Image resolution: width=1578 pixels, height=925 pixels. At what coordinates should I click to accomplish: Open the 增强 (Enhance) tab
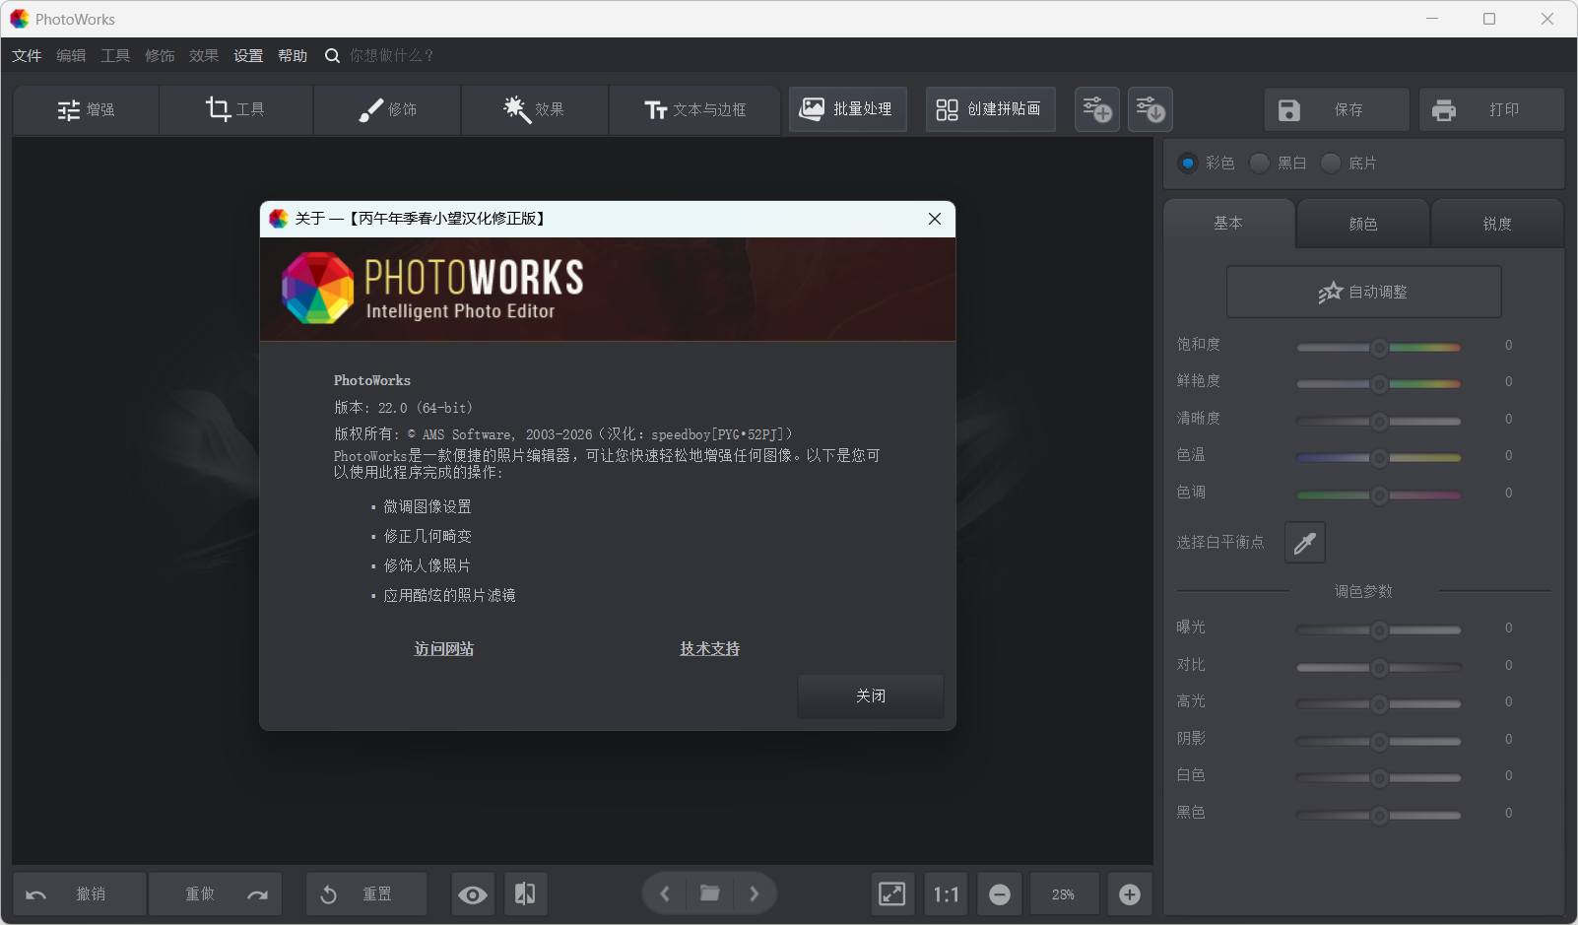[x=86, y=109]
